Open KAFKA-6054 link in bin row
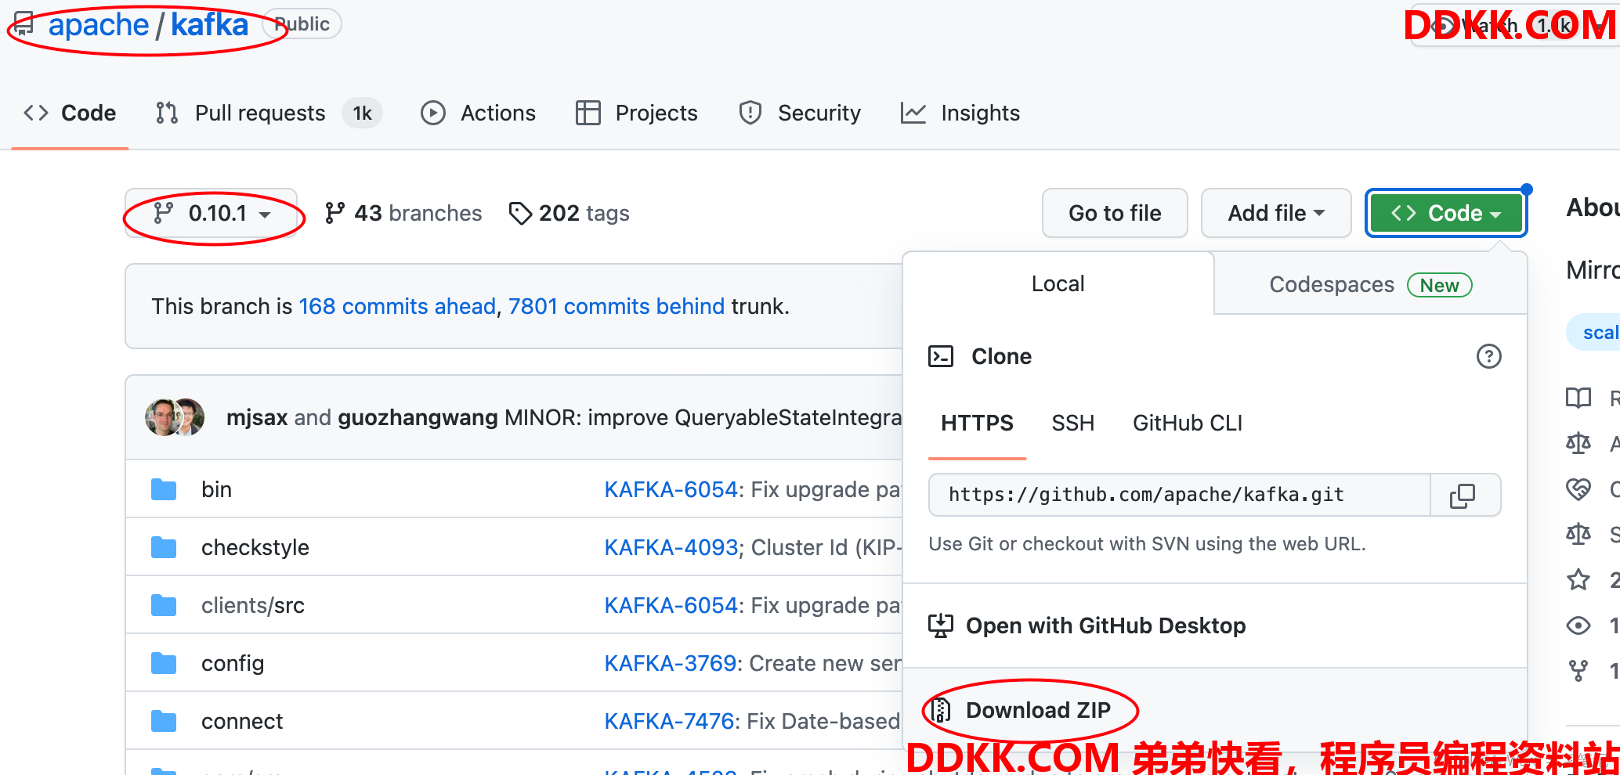1620x775 pixels. [x=671, y=489]
